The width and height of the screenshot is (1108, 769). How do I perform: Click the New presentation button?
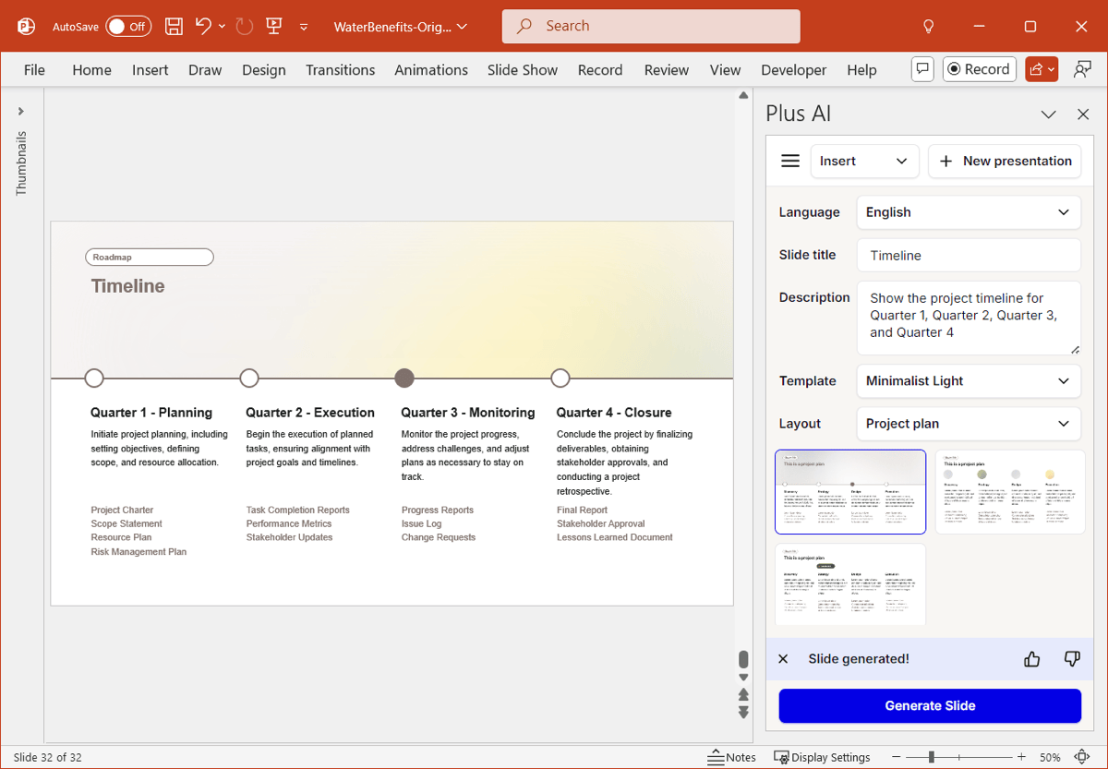point(1005,161)
